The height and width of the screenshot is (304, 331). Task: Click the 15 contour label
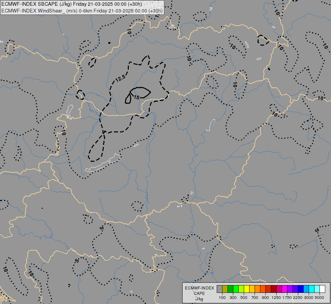137,97
